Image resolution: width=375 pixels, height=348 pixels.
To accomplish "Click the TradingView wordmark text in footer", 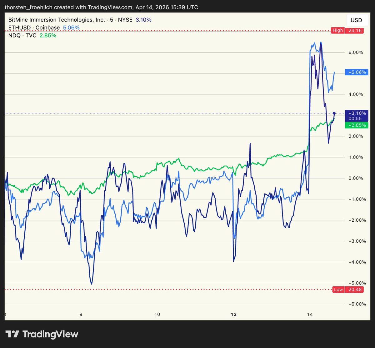I will click(50, 334).
